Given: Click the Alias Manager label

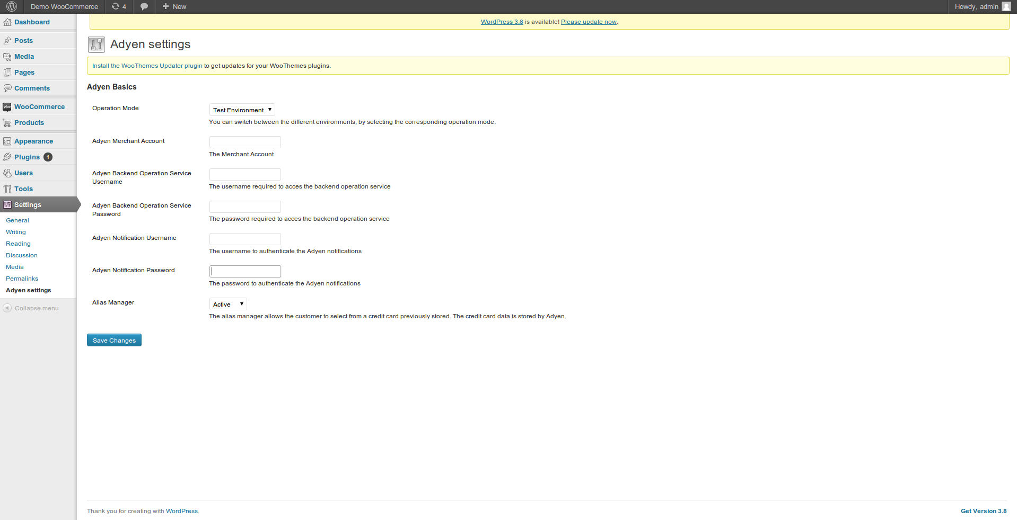Looking at the screenshot, I should tap(113, 302).
